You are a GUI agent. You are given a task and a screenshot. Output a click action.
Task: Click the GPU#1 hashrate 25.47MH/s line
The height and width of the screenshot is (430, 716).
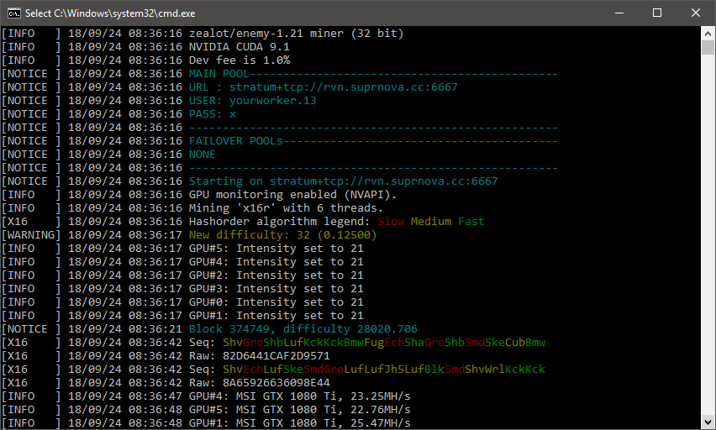tap(299, 423)
